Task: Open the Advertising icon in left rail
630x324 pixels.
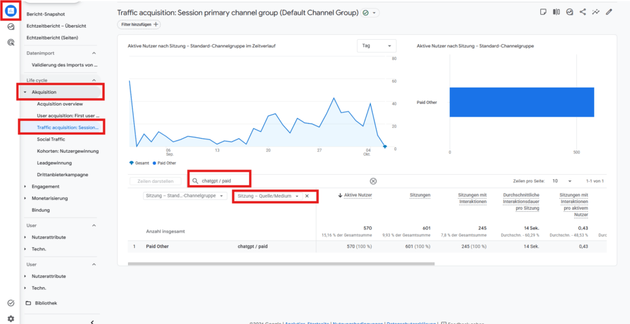Action: pos(11,42)
